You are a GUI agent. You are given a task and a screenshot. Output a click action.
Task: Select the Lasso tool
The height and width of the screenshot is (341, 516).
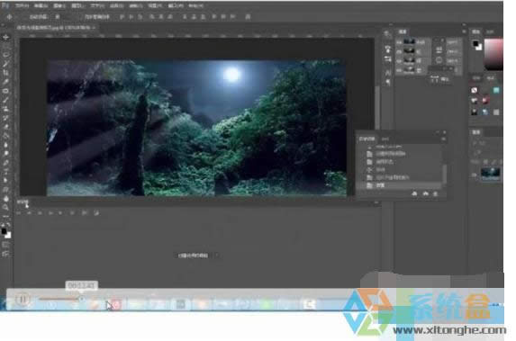tap(6, 55)
